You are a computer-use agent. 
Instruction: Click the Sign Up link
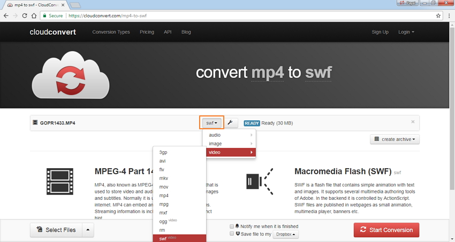[x=380, y=32]
